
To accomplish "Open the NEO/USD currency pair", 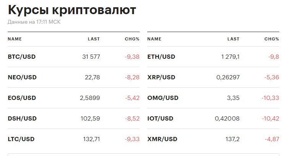I will click(22, 77).
